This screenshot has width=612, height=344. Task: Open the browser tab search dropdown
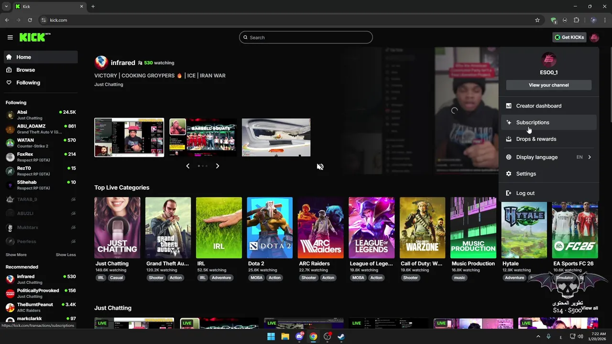pyautogui.click(x=6, y=7)
